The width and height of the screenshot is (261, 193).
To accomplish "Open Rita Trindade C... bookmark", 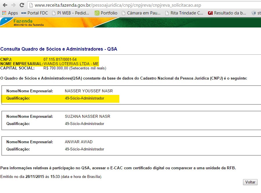I will (x=184, y=13).
